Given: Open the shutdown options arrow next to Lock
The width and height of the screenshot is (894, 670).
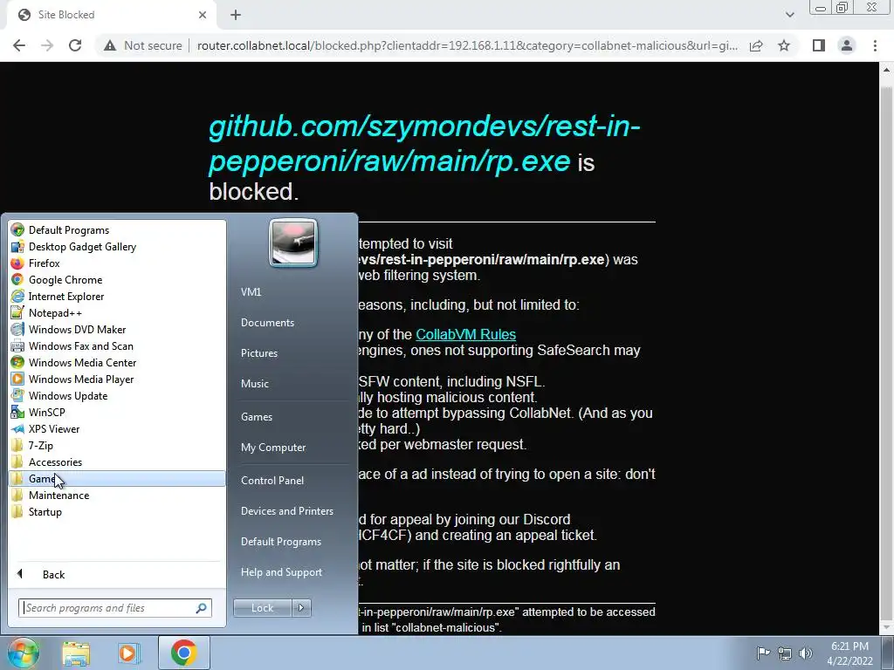Looking at the screenshot, I should 301,608.
